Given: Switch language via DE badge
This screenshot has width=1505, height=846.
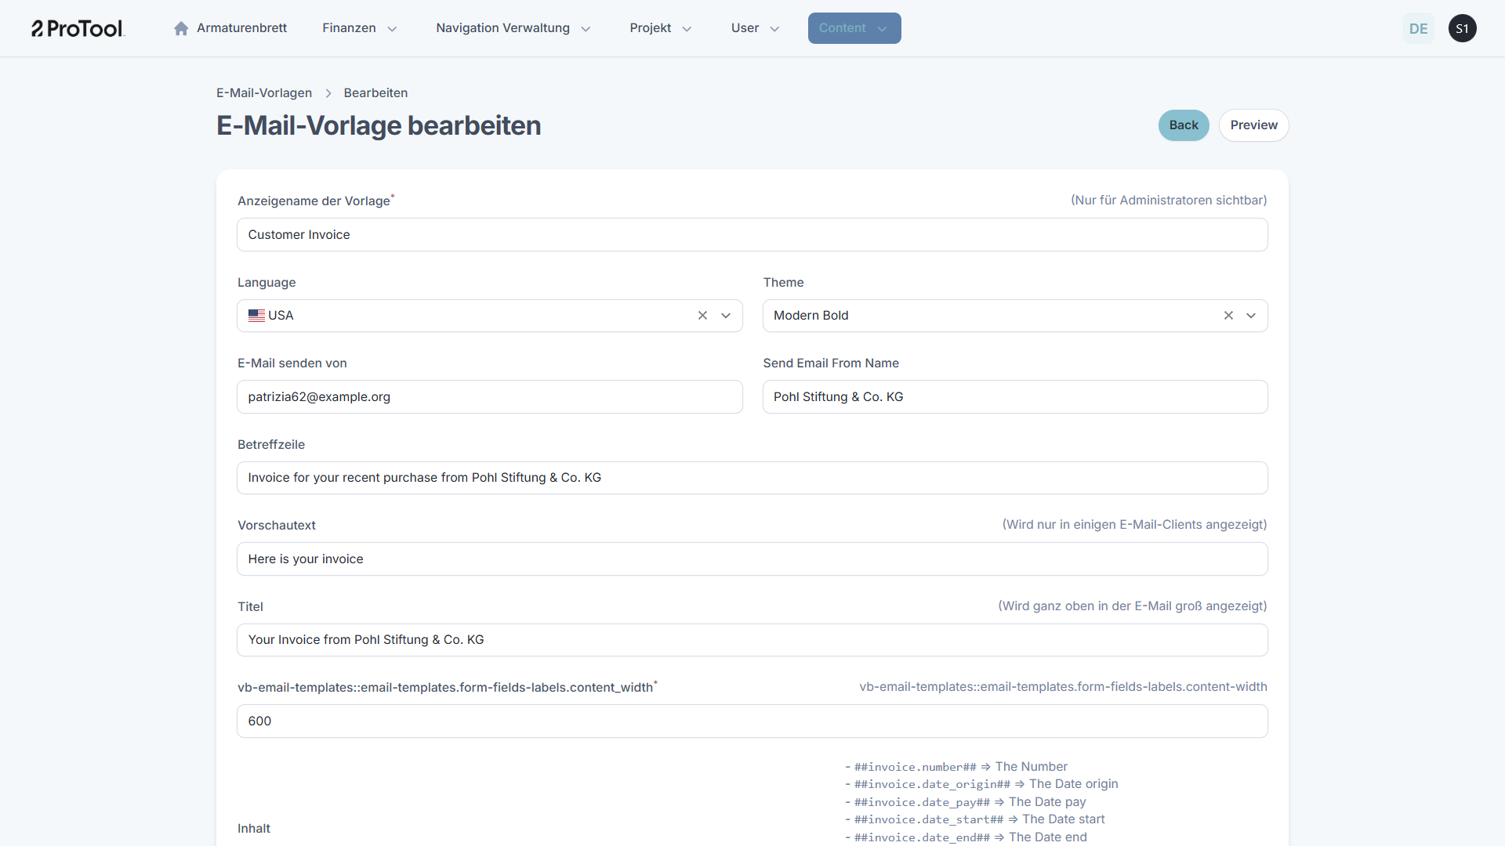Looking at the screenshot, I should (1418, 28).
